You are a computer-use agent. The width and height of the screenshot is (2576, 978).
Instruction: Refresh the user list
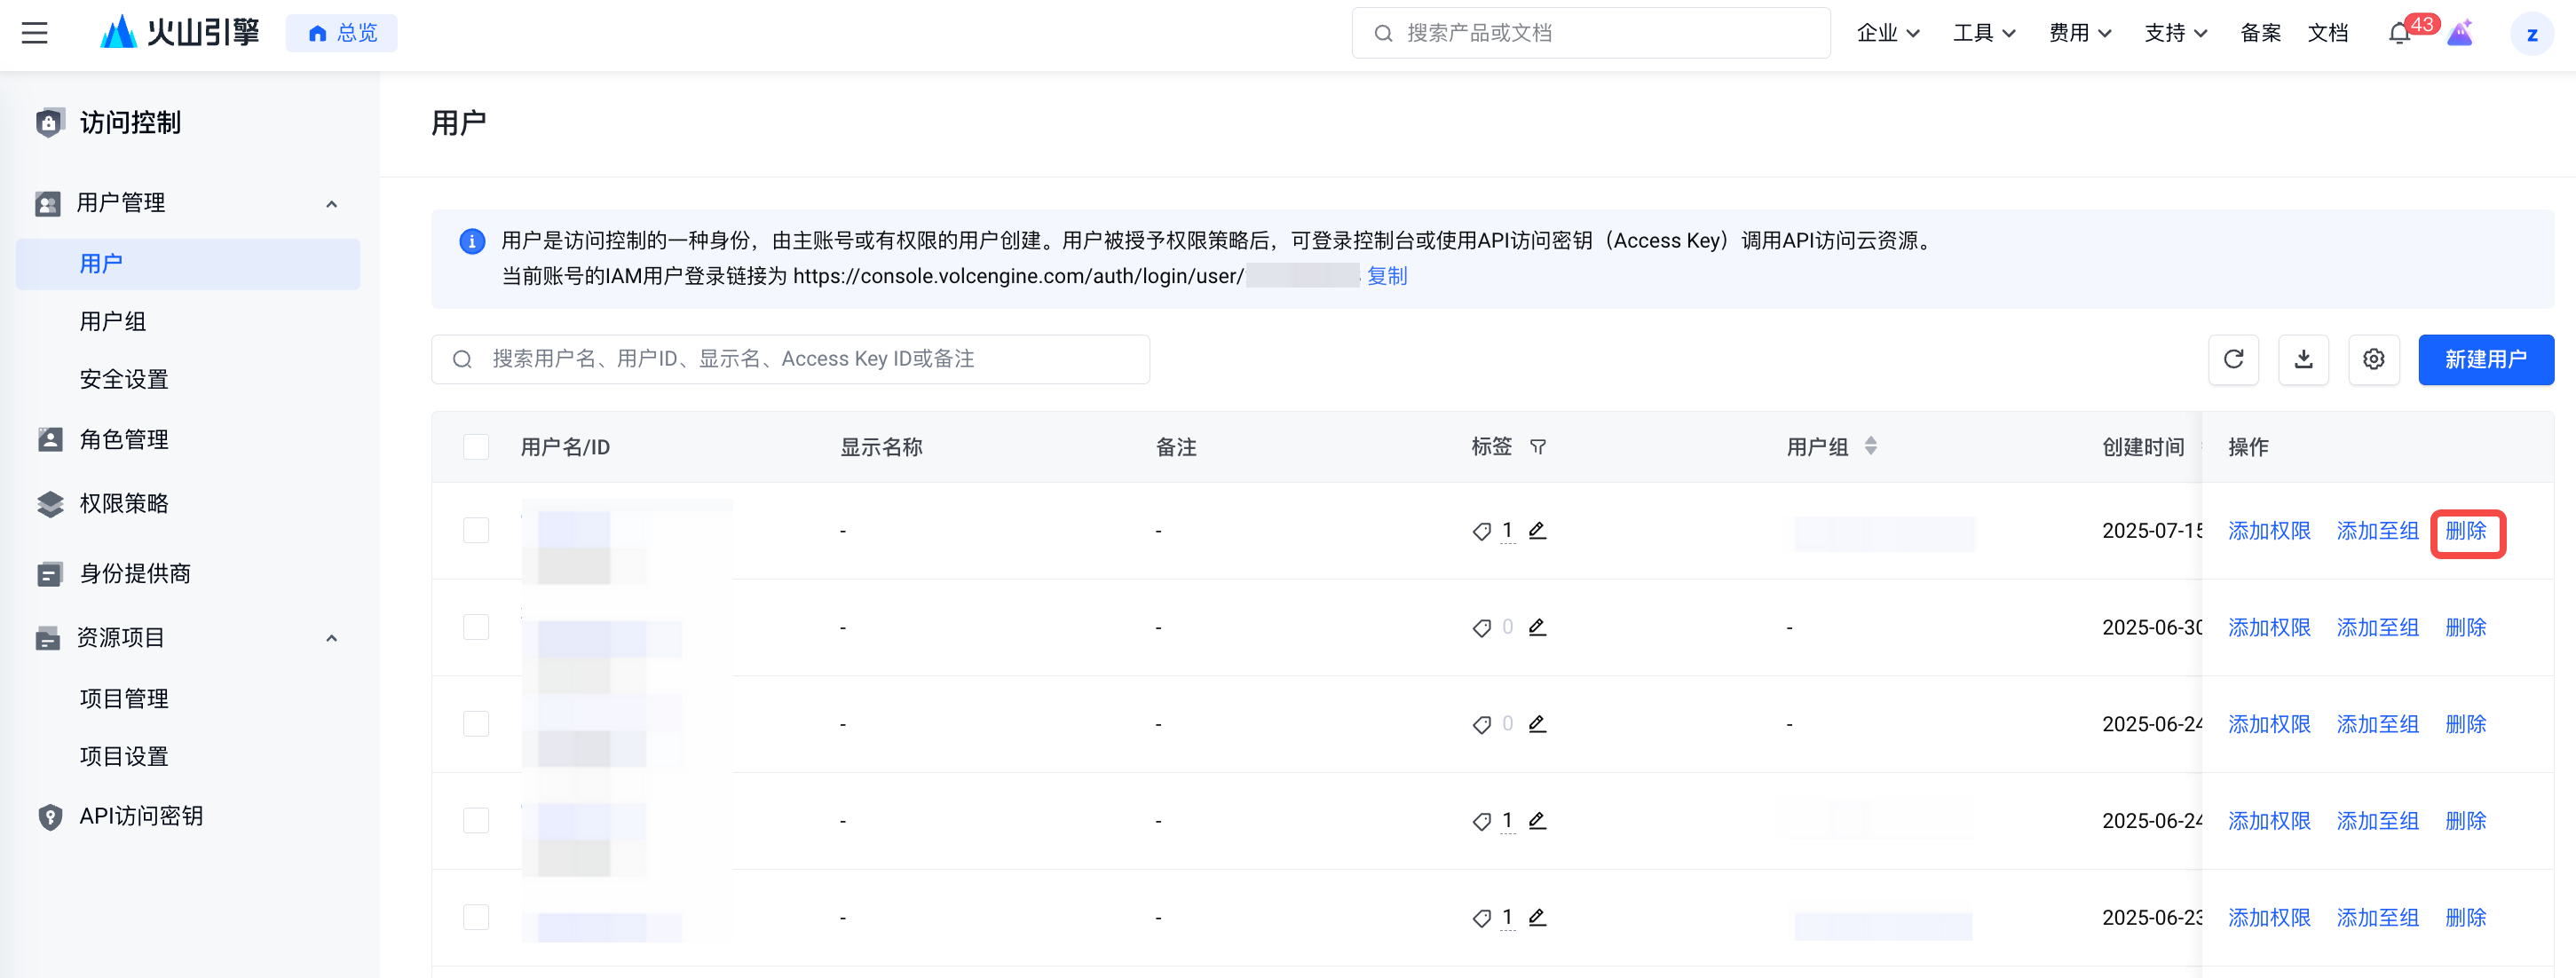click(2233, 359)
